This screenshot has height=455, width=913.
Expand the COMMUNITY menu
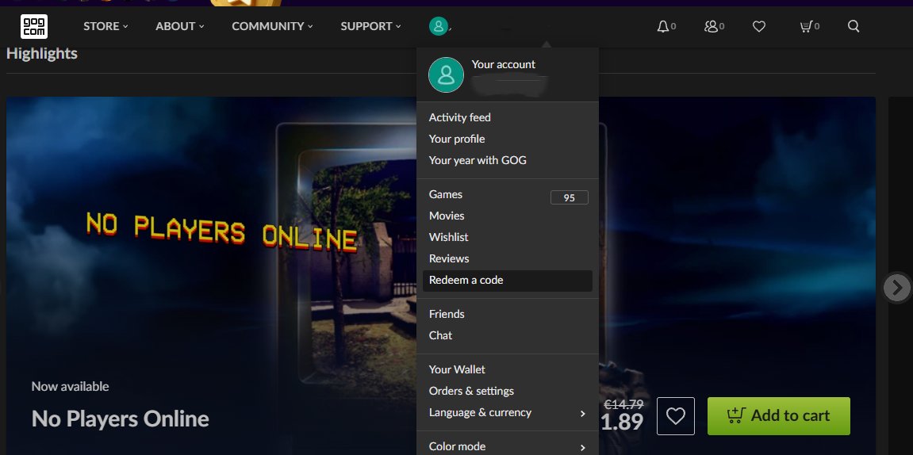[272, 26]
